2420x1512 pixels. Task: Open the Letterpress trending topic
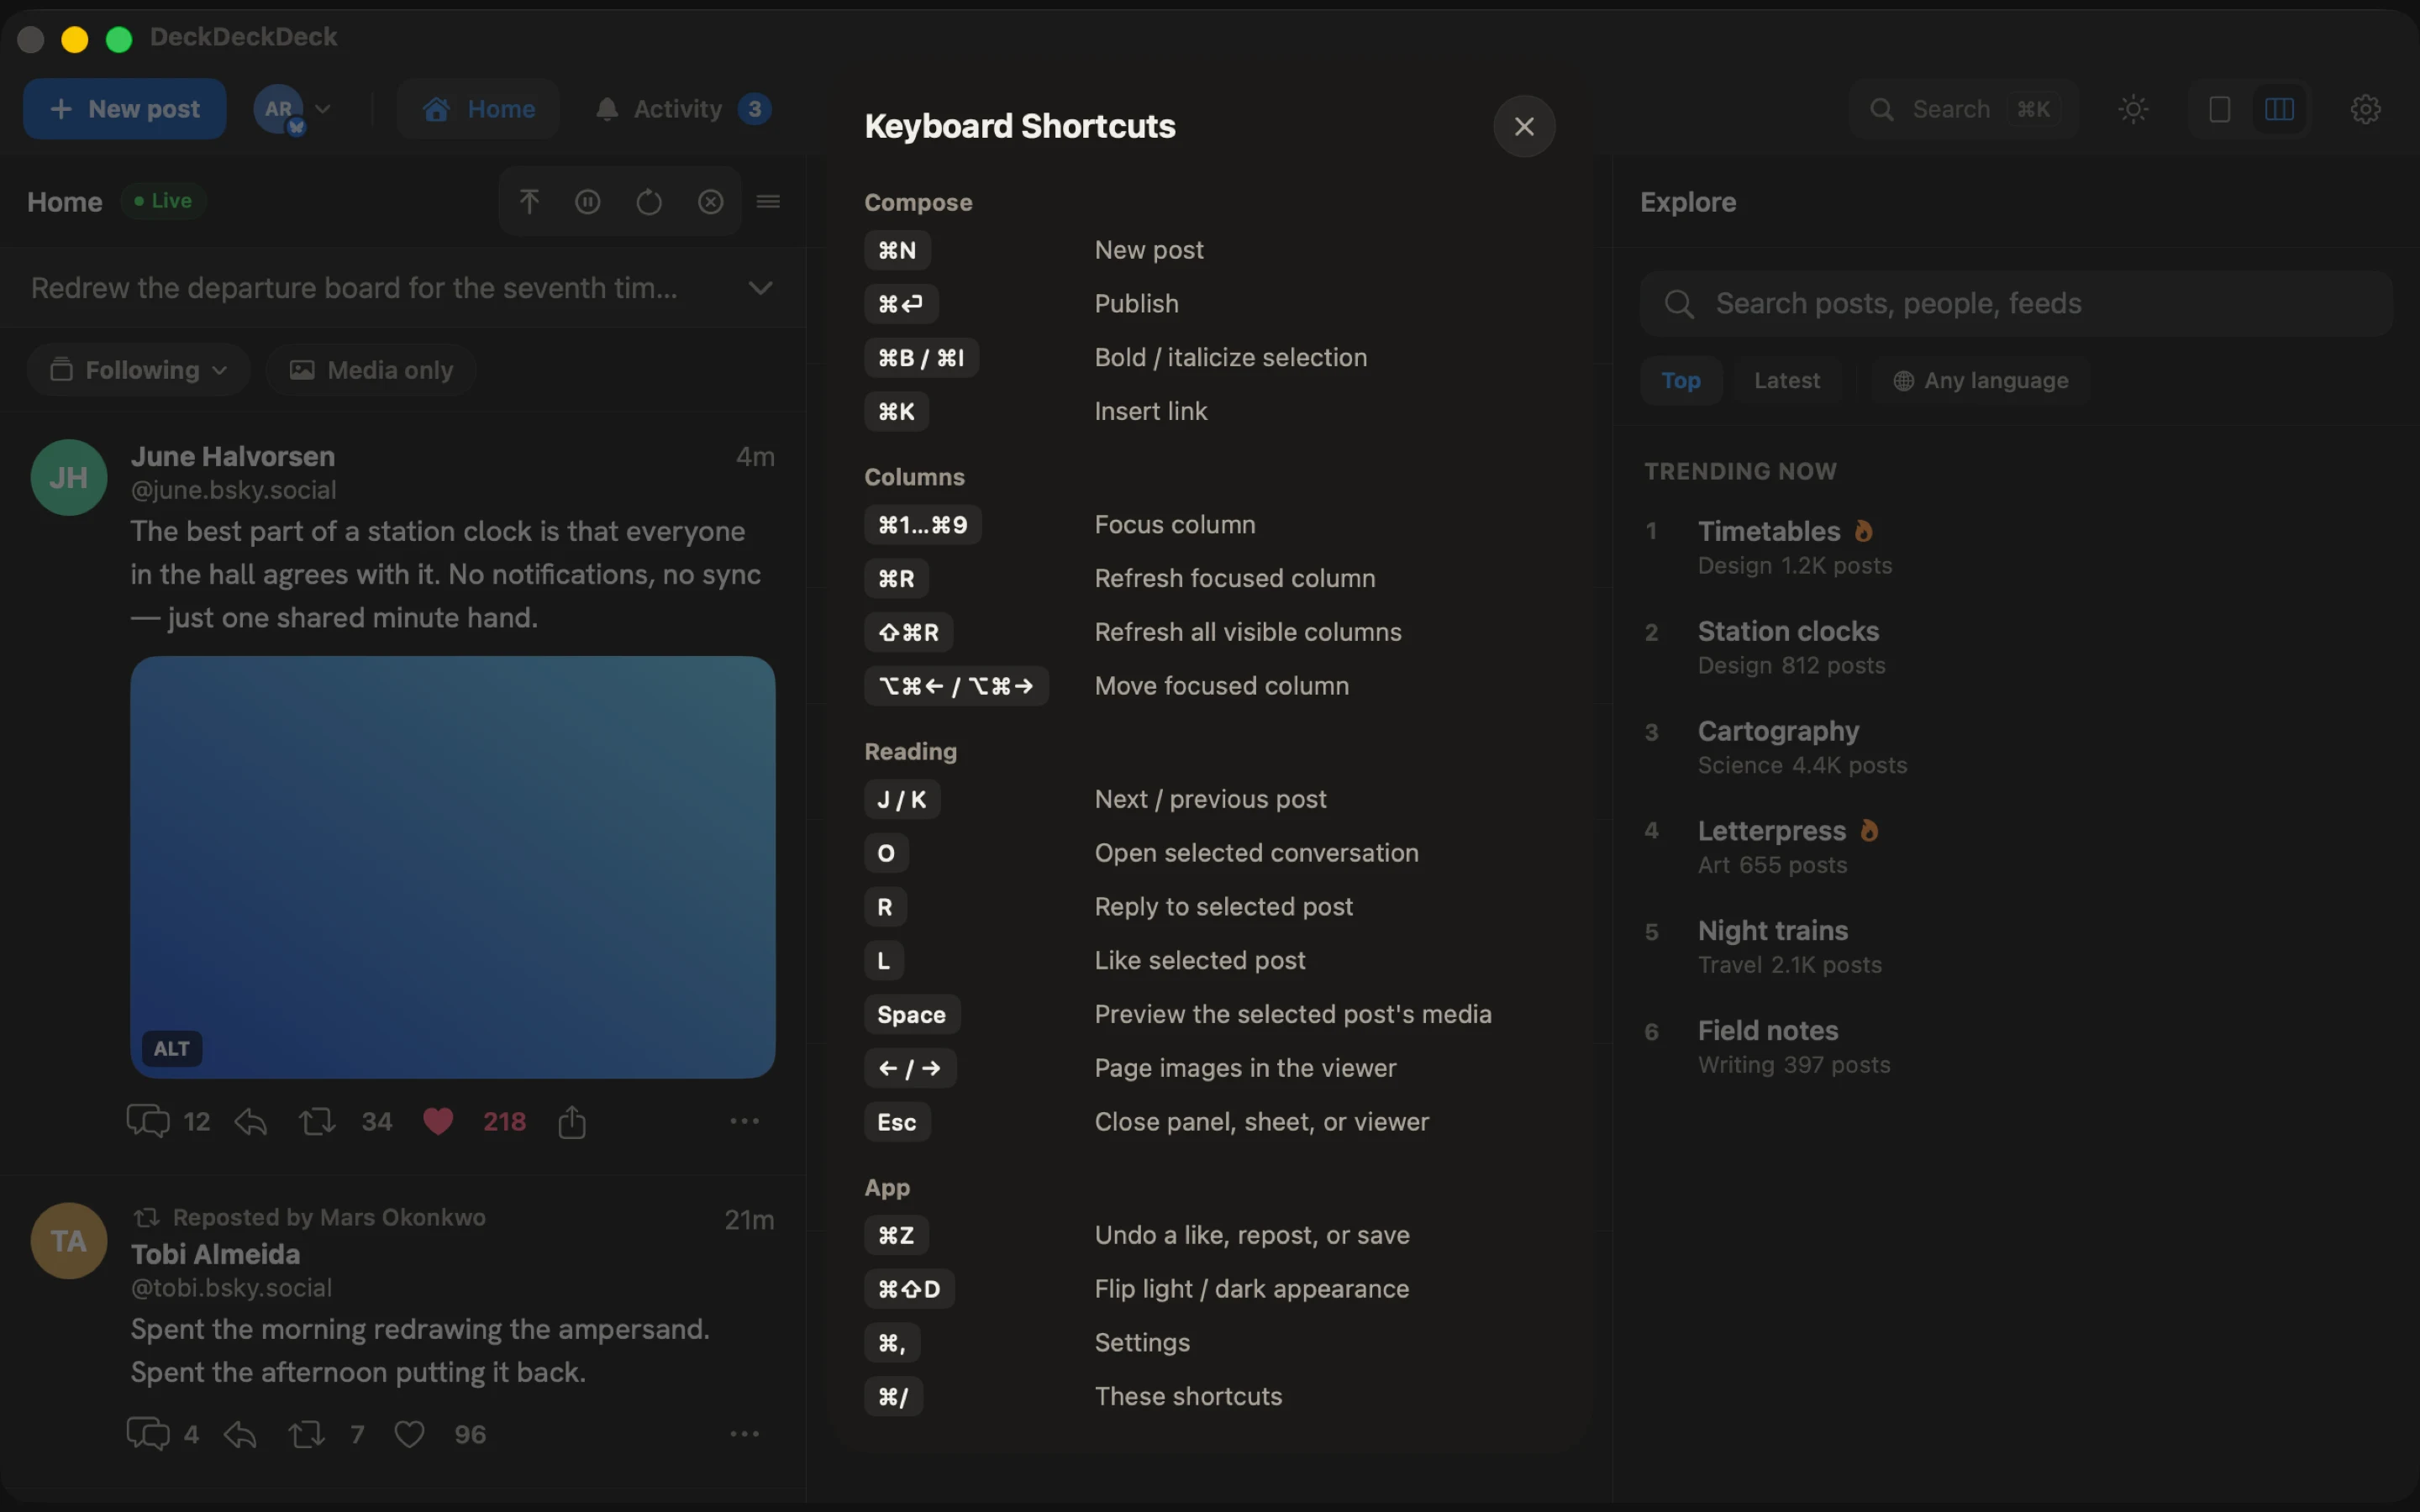1771,831
